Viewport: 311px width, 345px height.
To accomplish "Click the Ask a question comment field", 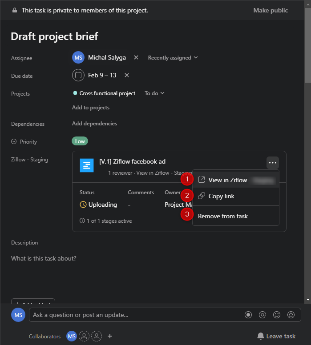I will tap(133, 315).
